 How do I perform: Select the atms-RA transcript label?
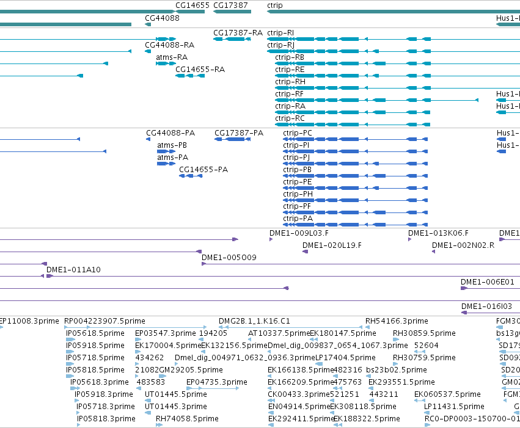pos(172,57)
